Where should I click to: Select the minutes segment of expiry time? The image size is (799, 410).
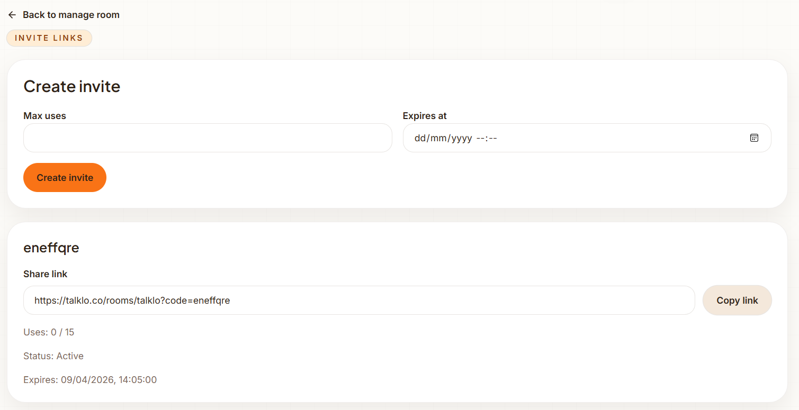tap(492, 138)
